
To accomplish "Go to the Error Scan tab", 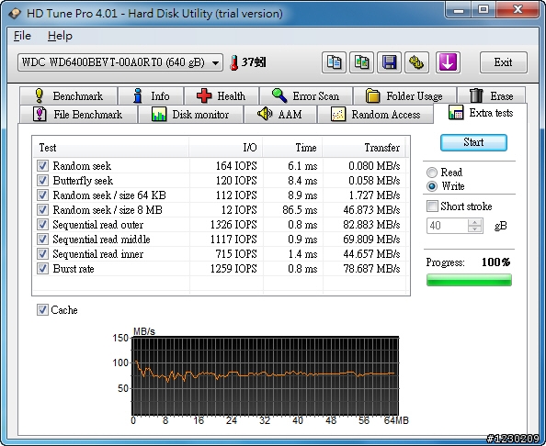I will pos(306,96).
